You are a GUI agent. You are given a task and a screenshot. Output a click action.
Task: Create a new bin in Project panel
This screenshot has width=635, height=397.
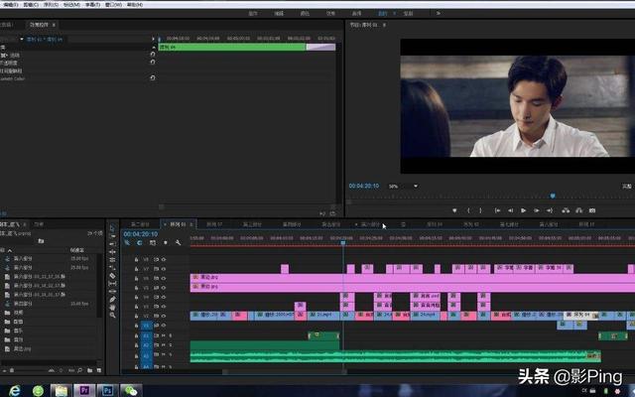89,370
